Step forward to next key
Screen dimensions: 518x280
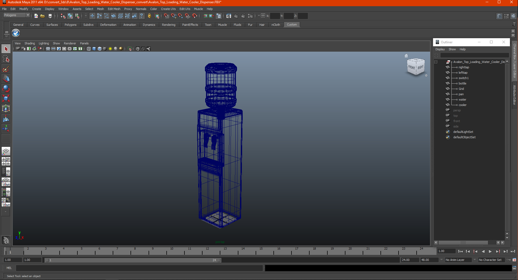498,251
